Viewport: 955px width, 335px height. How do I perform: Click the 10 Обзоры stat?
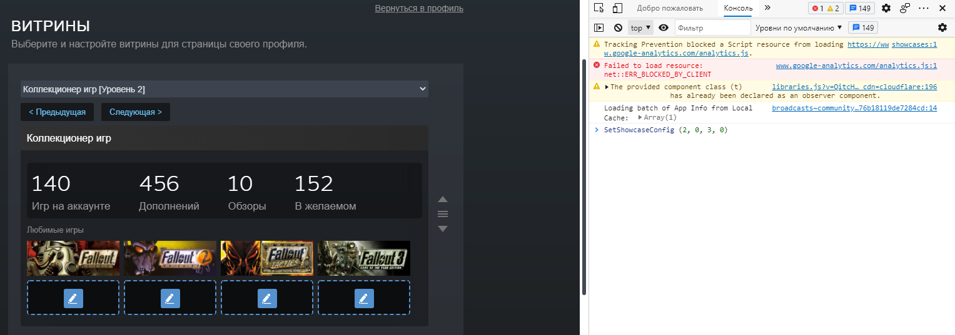click(x=246, y=193)
